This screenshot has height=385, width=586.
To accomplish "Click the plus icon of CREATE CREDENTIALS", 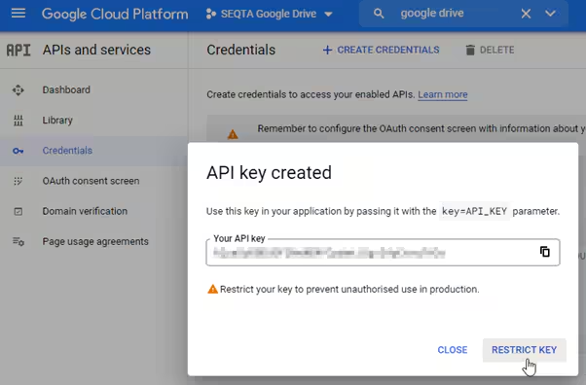I will pyautogui.click(x=327, y=50).
